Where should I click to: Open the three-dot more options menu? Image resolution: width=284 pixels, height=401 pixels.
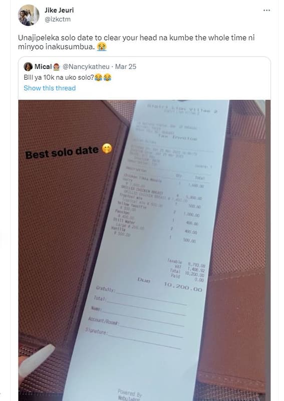click(266, 10)
